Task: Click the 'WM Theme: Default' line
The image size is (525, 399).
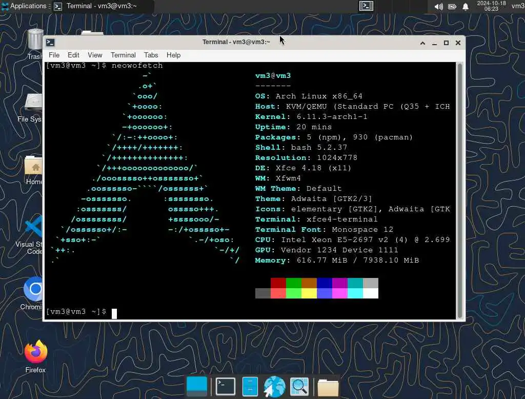Action: click(298, 188)
